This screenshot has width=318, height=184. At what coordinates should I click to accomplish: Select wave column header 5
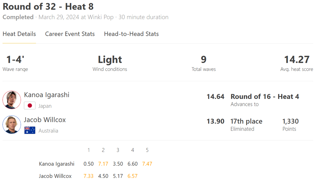click(147, 150)
